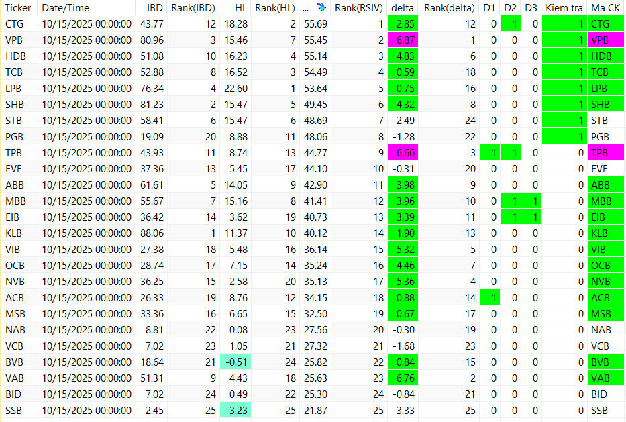Screen dimensions: 626x422
Task: Click the green CTG cell under Ma CK
Action: click(606, 24)
